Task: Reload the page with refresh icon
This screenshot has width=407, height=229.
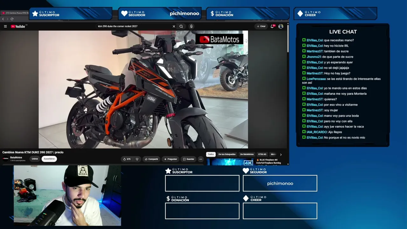Action: point(12,19)
